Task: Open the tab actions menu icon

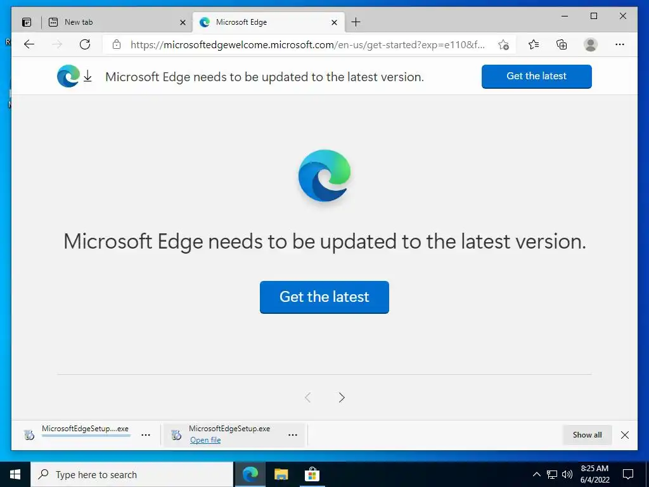Action: pyautogui.click(x=27, y=22)
